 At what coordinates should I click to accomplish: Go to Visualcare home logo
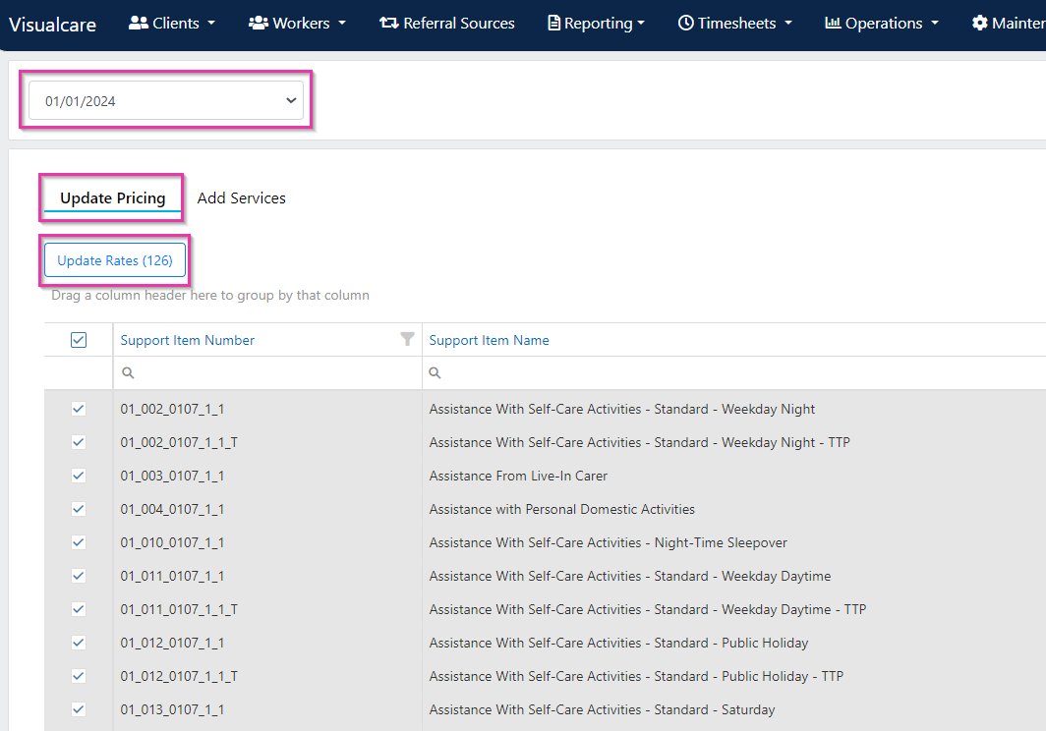click(53, 25)
